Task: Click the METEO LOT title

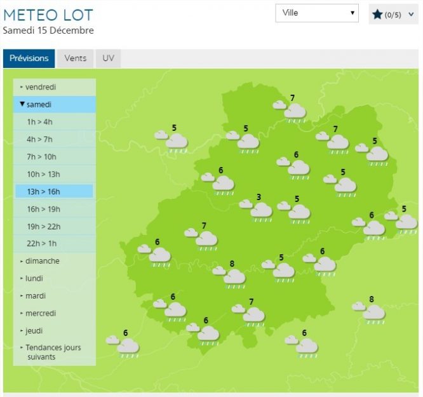Action: coord(48,15)
